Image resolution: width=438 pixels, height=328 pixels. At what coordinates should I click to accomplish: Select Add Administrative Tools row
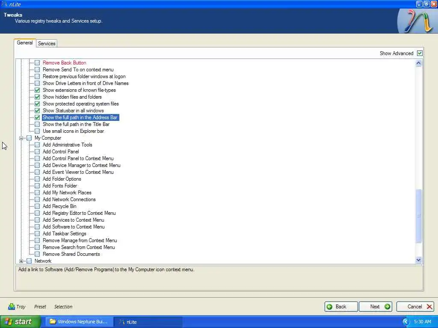[x=67, y=145]
